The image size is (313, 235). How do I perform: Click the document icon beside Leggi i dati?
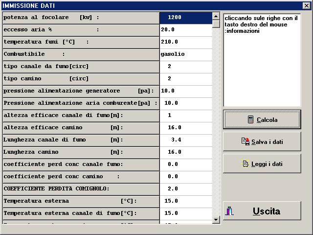click(x=246, y=164)
